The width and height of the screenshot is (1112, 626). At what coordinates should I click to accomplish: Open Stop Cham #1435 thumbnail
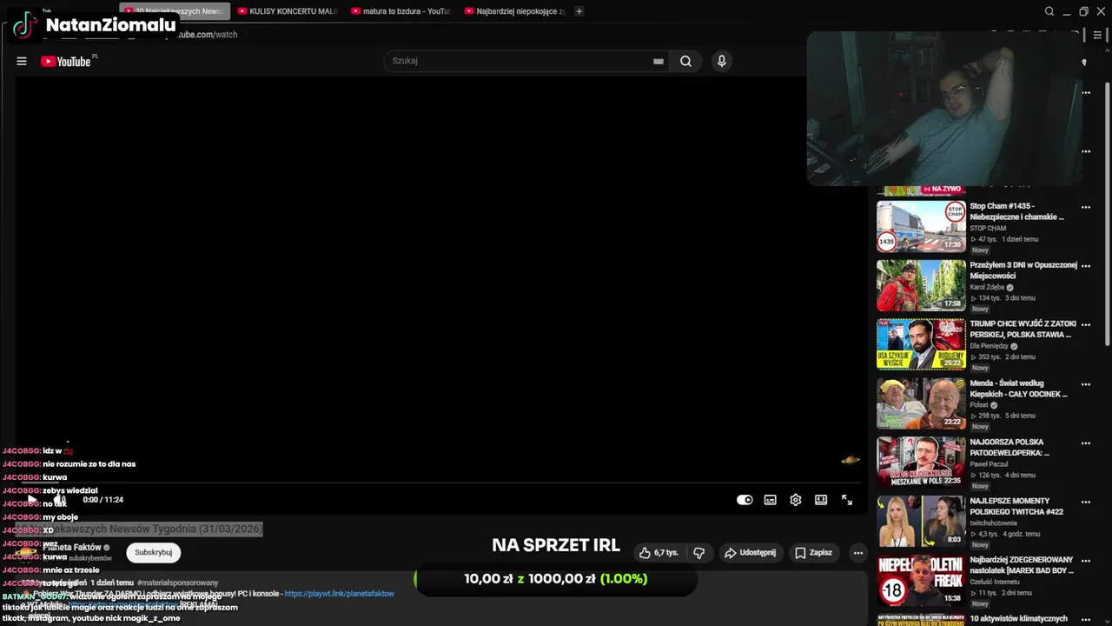pos(921,226)
